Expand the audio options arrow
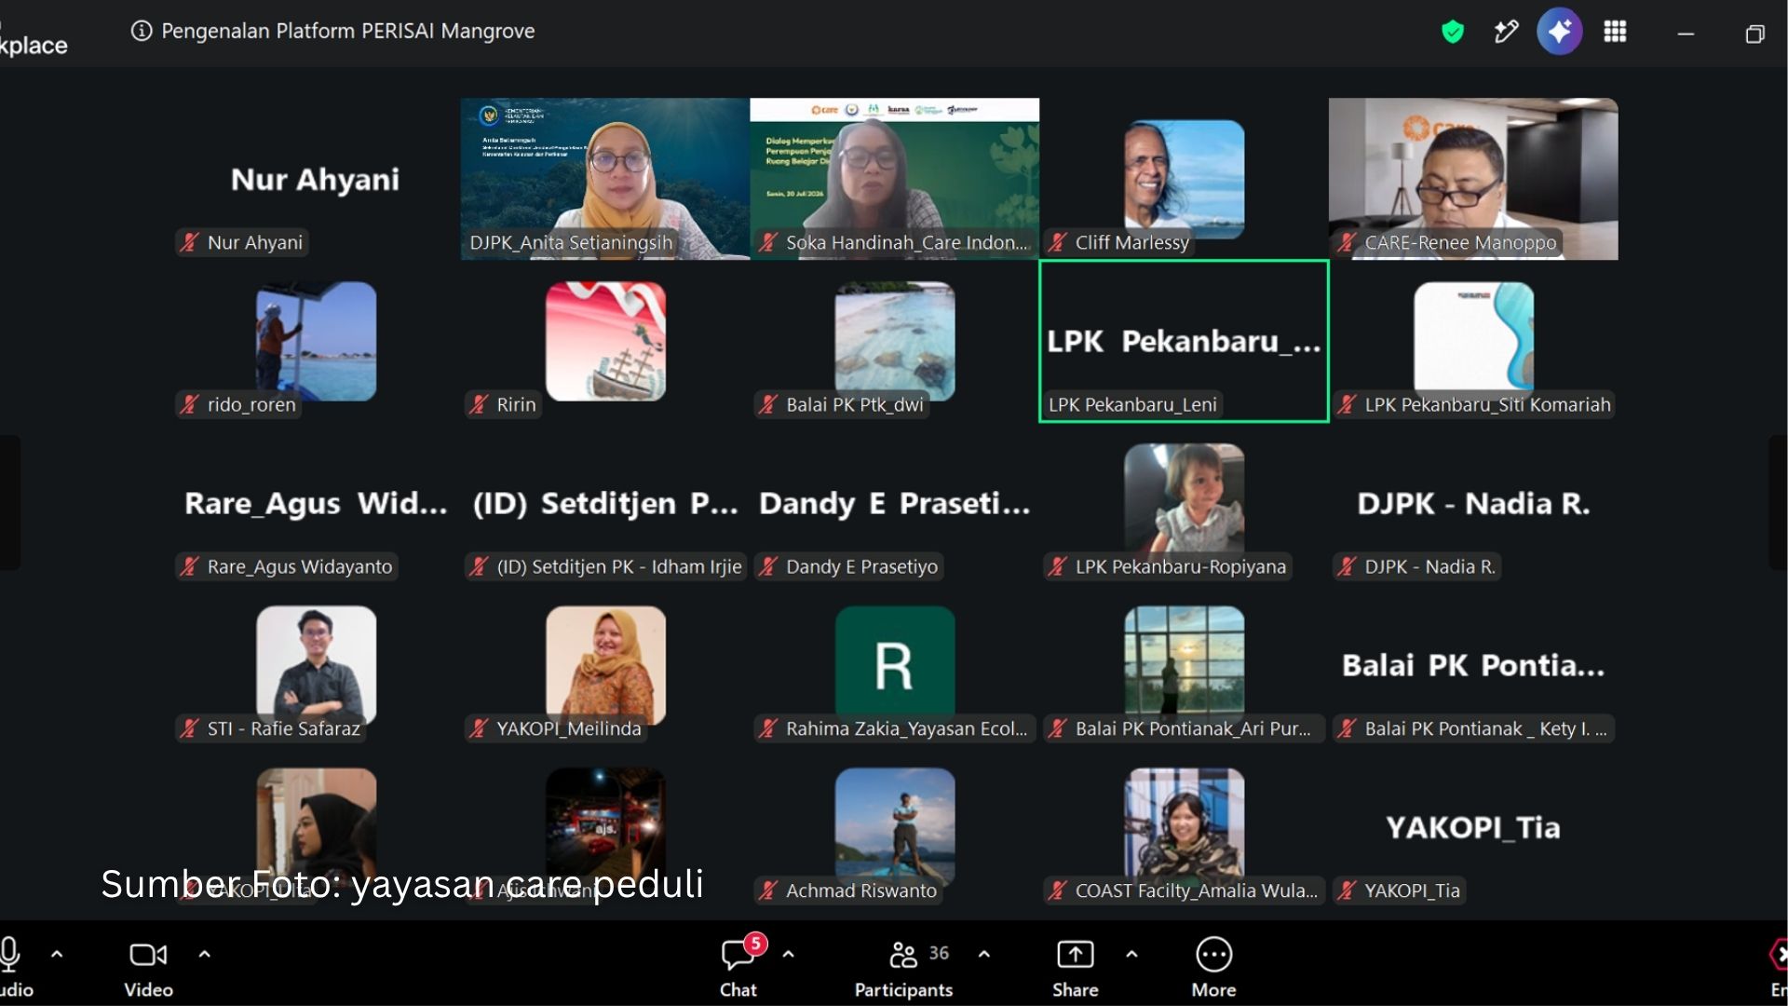 click(x=57, y=954)
